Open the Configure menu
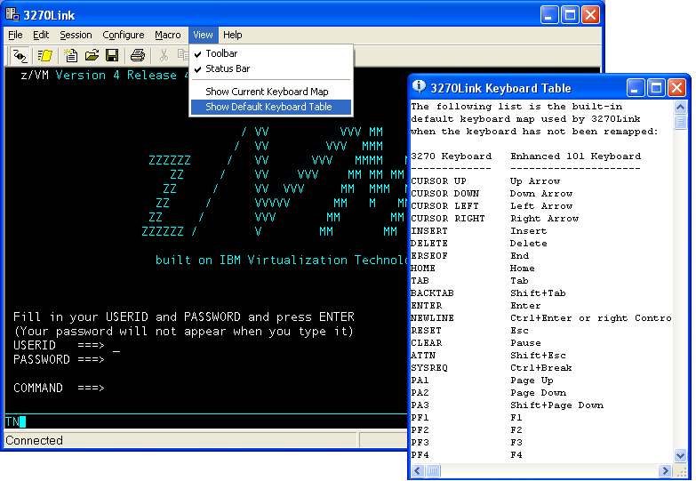This screenshot has height=481, width=696. 123,35
